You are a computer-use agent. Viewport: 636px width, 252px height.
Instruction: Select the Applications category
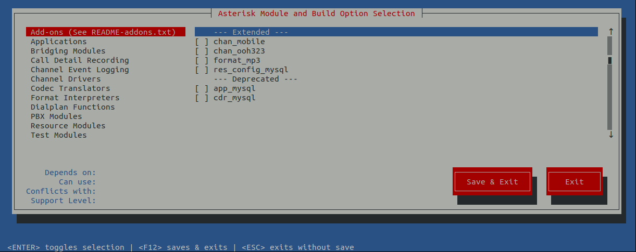[58, 42]
